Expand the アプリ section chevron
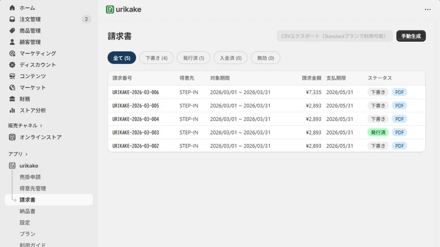The width and height of the screenshot is (440, 247). [26, 154]
